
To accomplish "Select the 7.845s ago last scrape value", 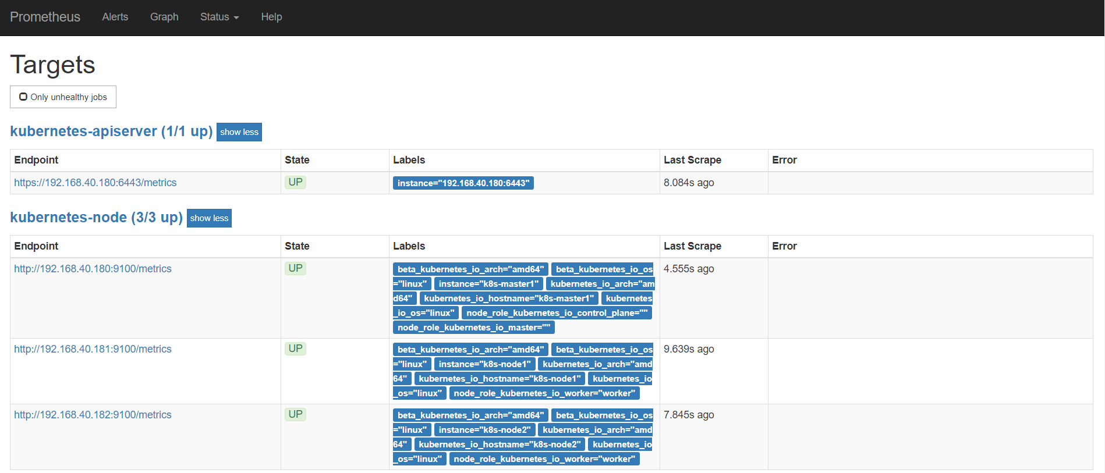I will point(689,415).
